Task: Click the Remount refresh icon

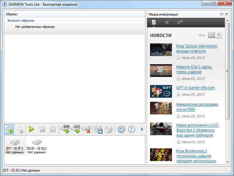Action: (53, 129)
